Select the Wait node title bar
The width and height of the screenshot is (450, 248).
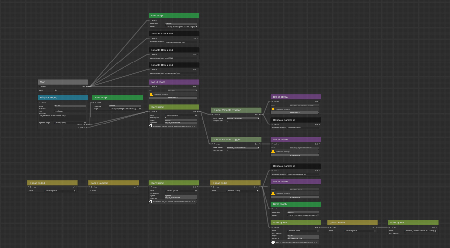tap(63, 82)
